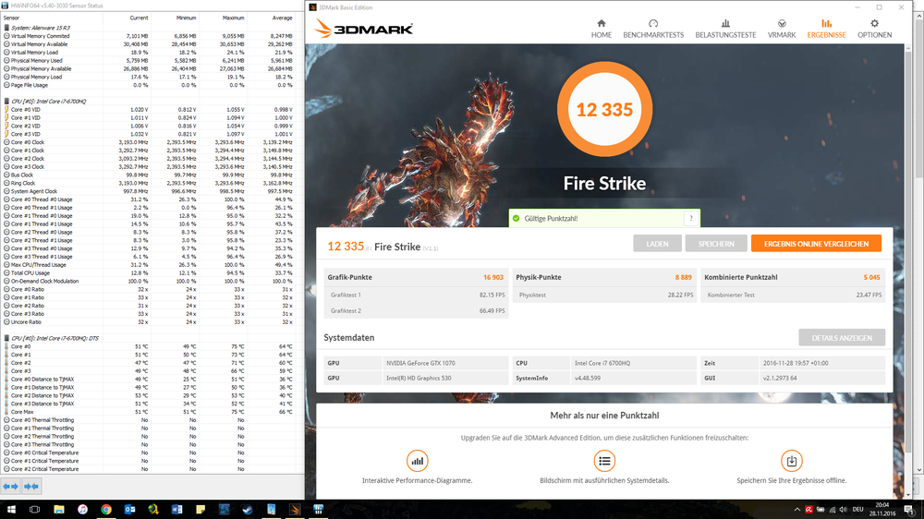Click the Interaktive Performance-Diagramme chart icon
The image size is (924, 519).
[418, 461]
